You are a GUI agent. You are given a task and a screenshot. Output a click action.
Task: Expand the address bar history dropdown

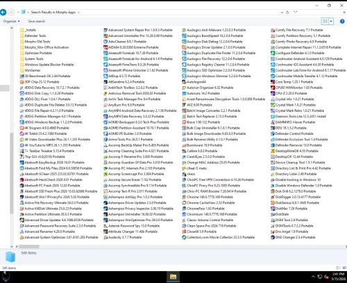(282, 13)
